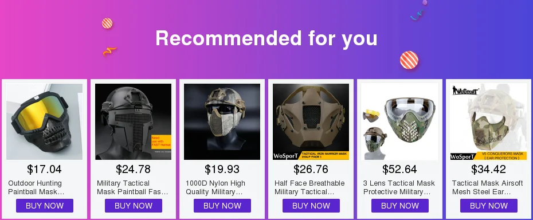Open the black Spartan-style helmet mask image
The image size is (533, 220).
pyautogui.click(x=133, y=121)
